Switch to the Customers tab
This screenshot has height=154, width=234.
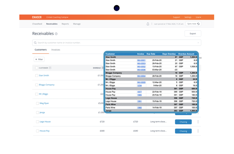[40, 50]
